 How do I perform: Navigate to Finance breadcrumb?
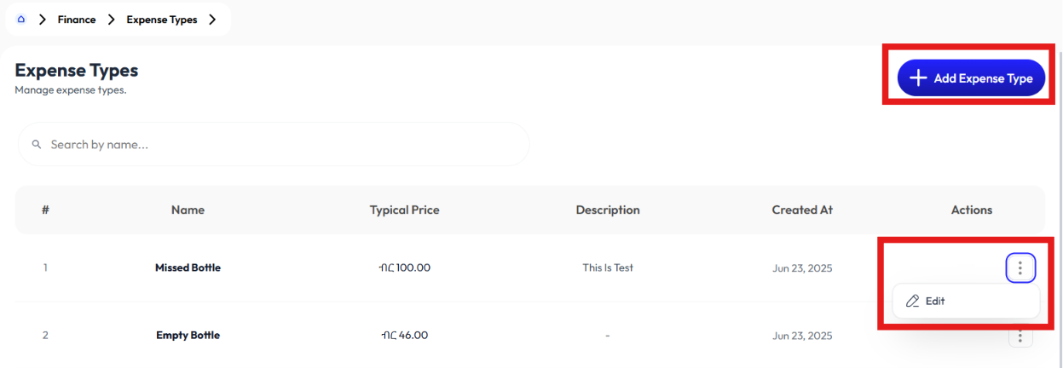tap(77, 20)
